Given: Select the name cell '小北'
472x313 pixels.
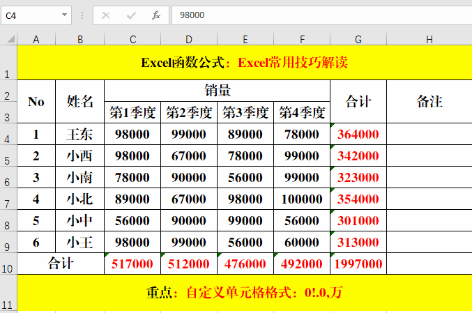Looking at the screenshot, I should [79, 199].
